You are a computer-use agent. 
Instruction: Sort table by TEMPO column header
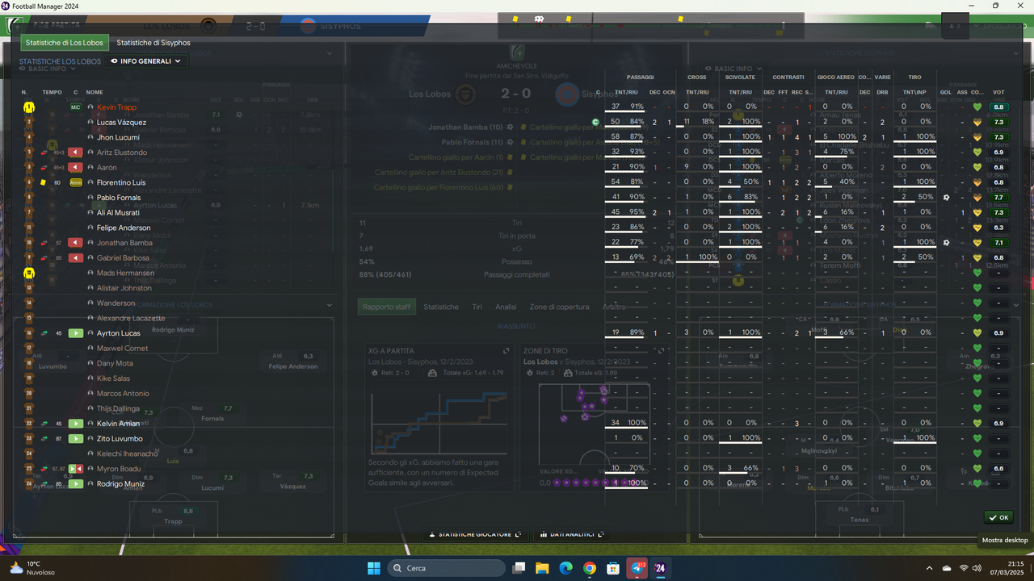point(52,92)
